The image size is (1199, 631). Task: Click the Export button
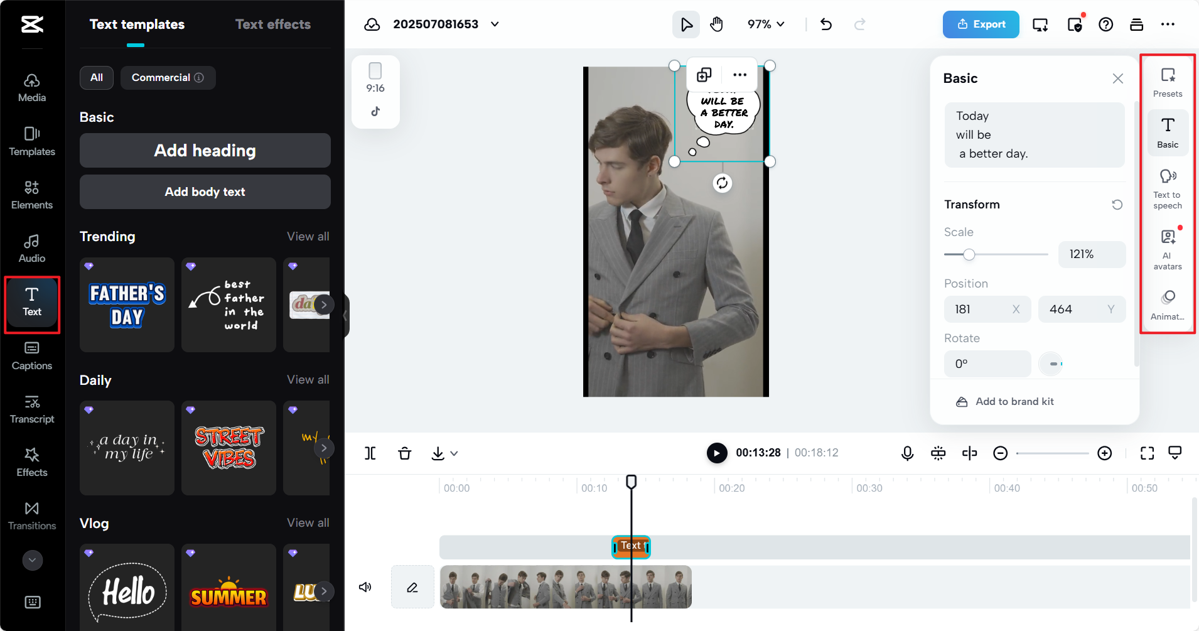point(980,24)
